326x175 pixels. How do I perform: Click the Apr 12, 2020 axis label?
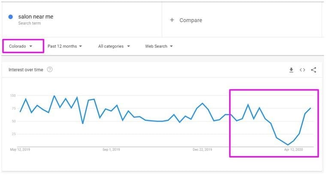click(x=293, y=149)
